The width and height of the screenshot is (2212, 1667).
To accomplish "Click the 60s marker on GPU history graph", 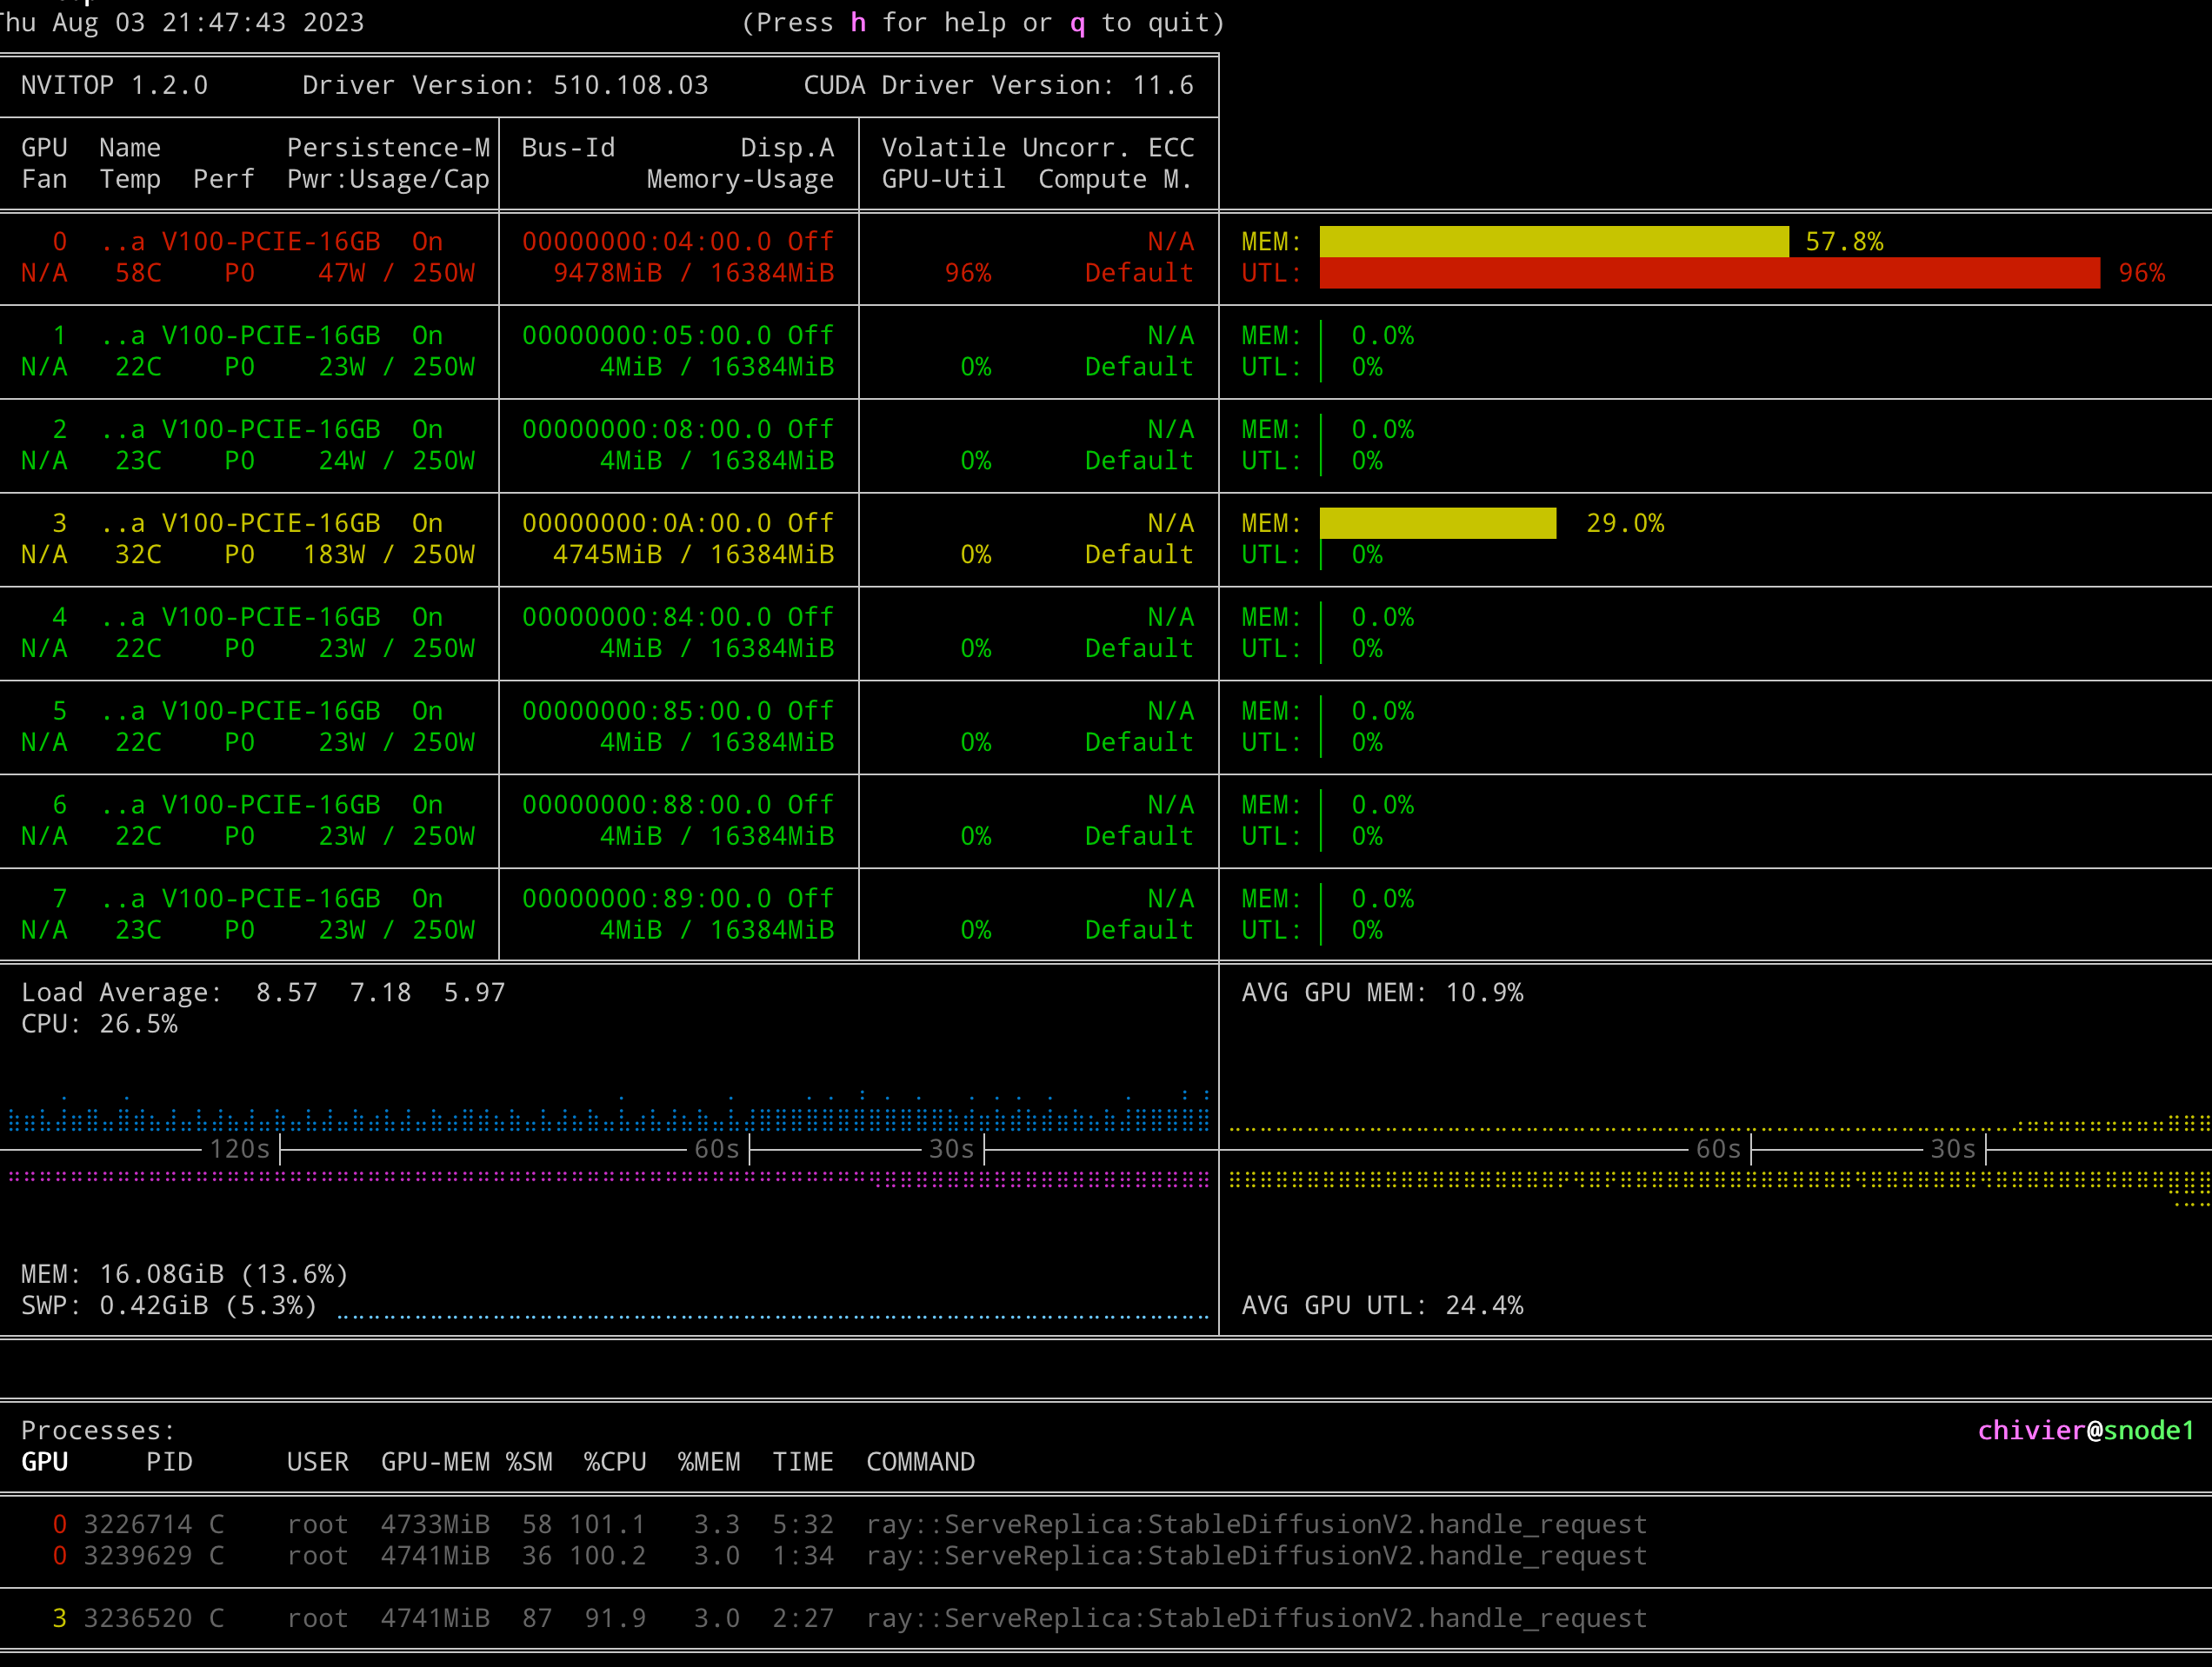I will (1718, 1149).
